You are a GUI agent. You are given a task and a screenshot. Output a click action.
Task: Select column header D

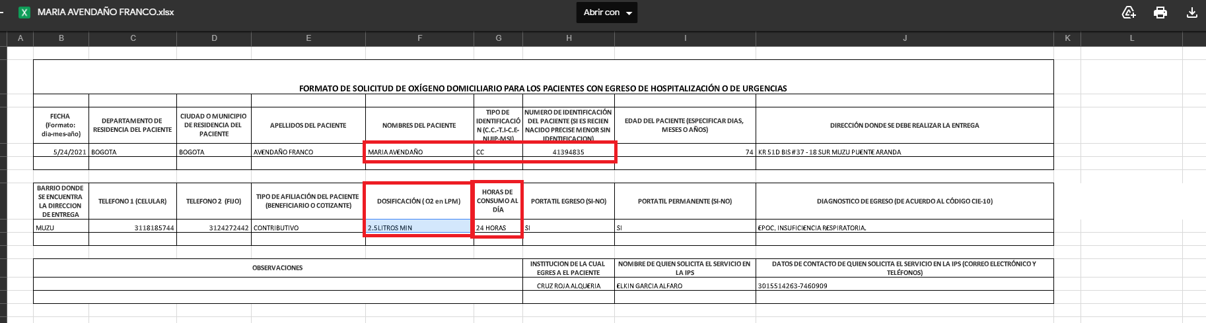coord(214,38)
